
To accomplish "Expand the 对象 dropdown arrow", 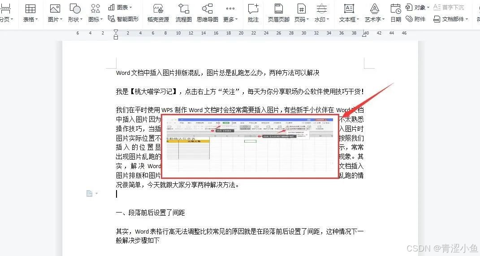I will point(428,7).
